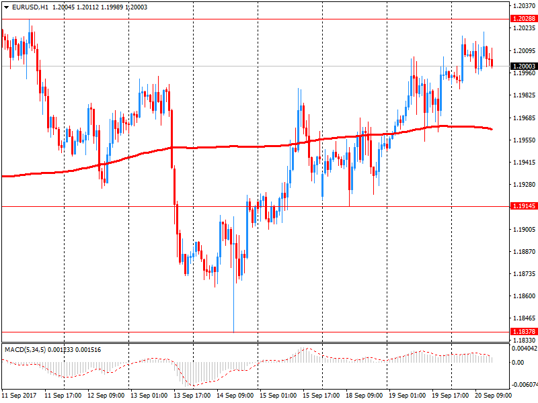Click the chart menu triangle beside EURUSD,H1
This screenshot has height=403, width=538.
tap(6, 7)
